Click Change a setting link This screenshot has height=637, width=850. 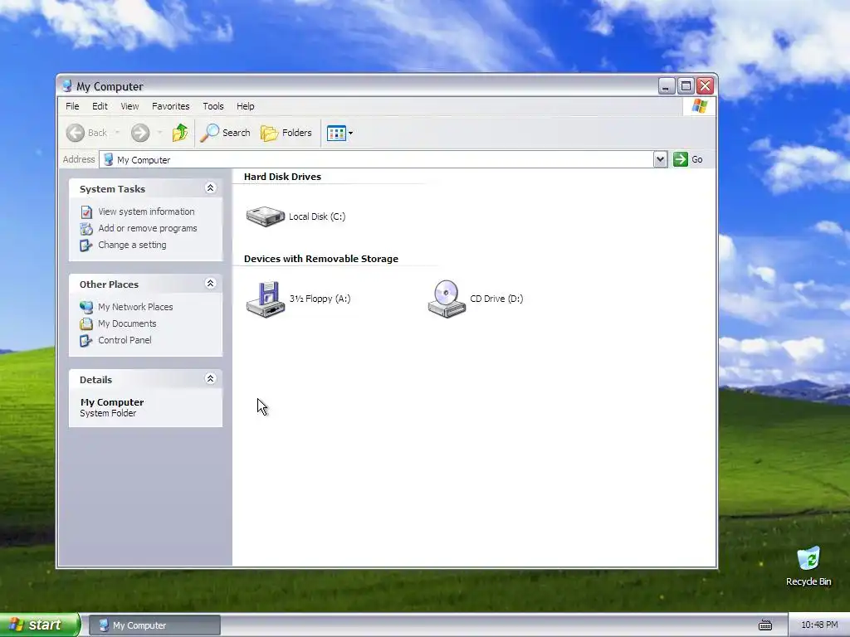132,245
